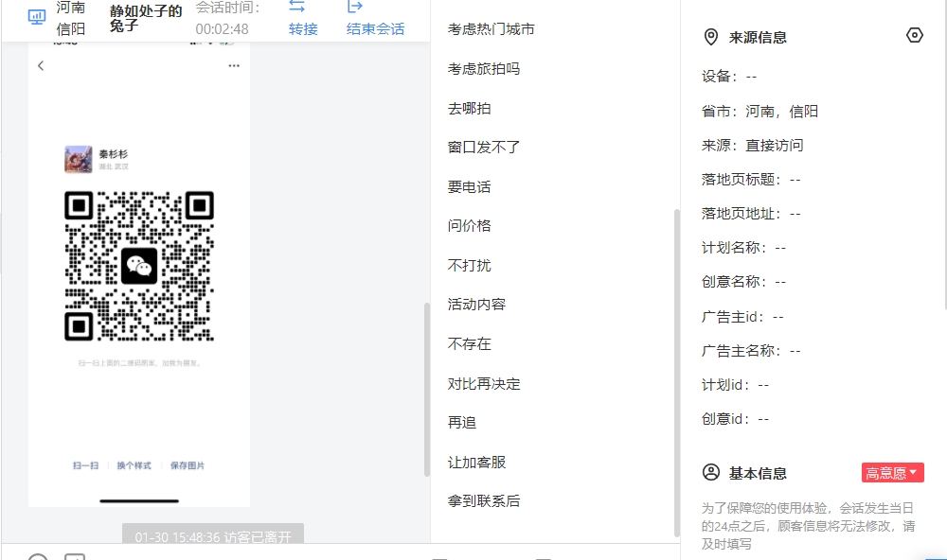Image resolution: width=947 pixels, height=560 pixels.
Task: Select quick reply 考虑热门城市
Action: 491,29
